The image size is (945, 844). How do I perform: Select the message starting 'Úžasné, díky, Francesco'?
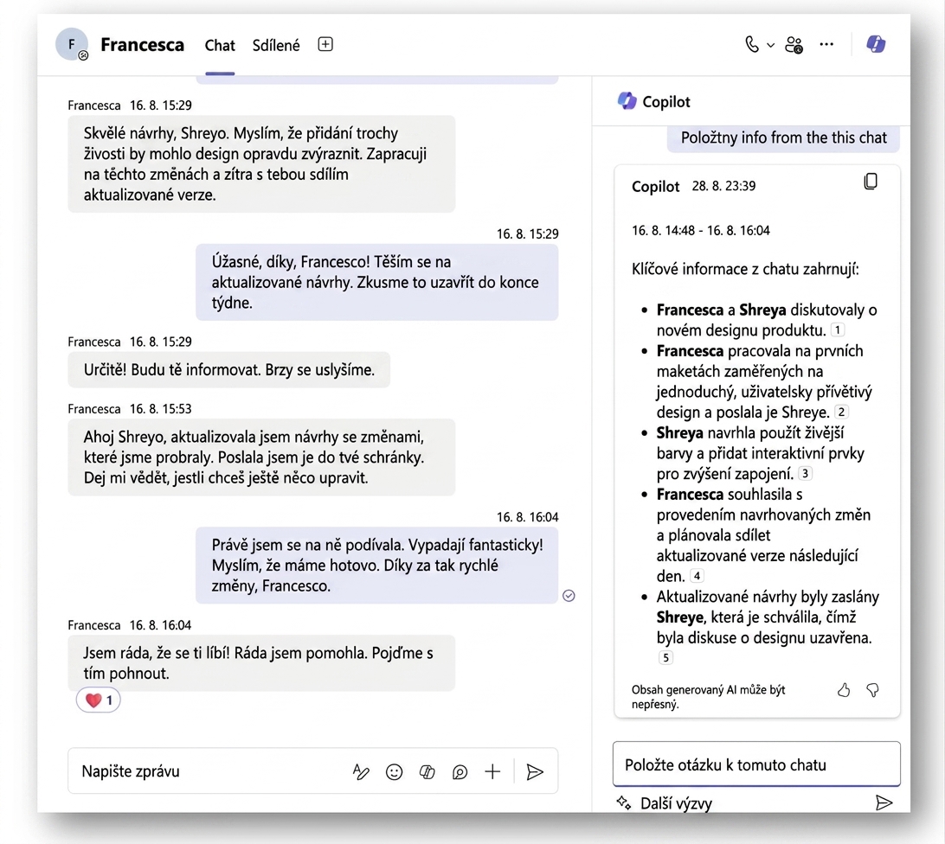pos(376,282)
